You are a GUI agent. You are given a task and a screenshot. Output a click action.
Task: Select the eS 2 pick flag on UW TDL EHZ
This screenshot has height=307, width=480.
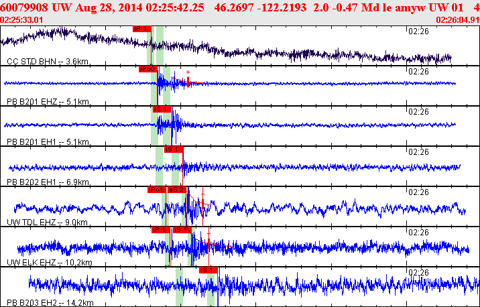point(177,190)
